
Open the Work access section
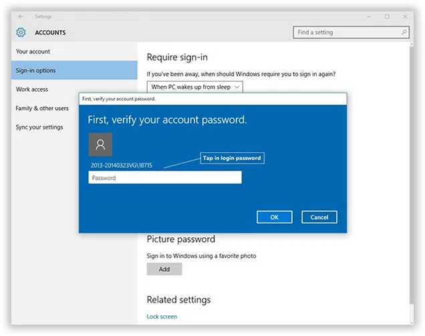(x=32, y=90)
